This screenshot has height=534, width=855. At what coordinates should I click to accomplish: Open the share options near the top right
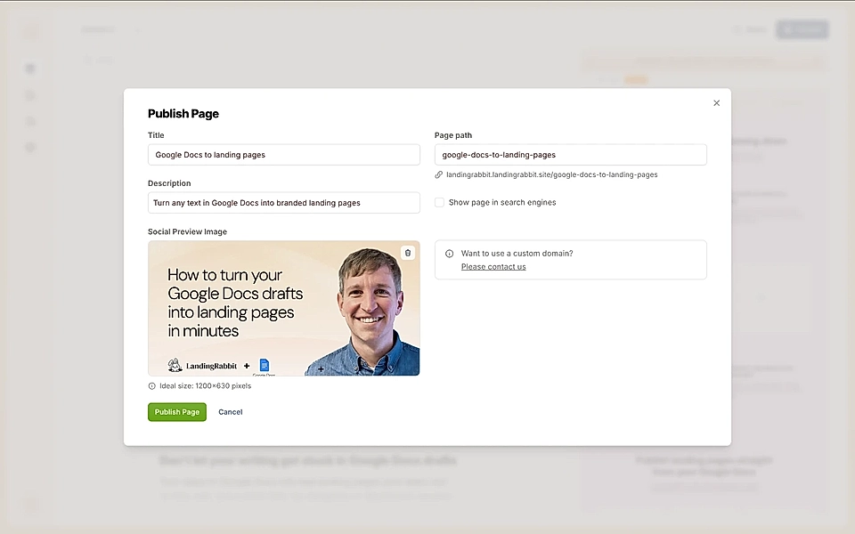(x=749, y=29)
